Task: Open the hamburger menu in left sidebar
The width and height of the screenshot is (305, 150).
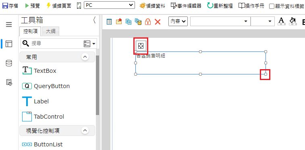Action: [x=9, y=25]
